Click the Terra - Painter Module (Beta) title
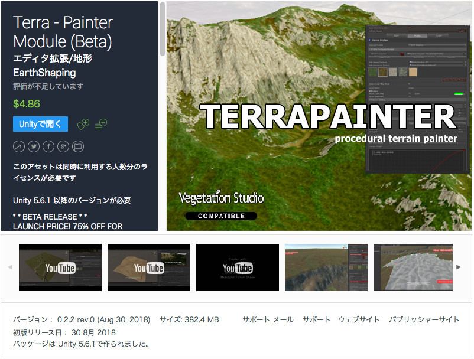 pos(63,32)
